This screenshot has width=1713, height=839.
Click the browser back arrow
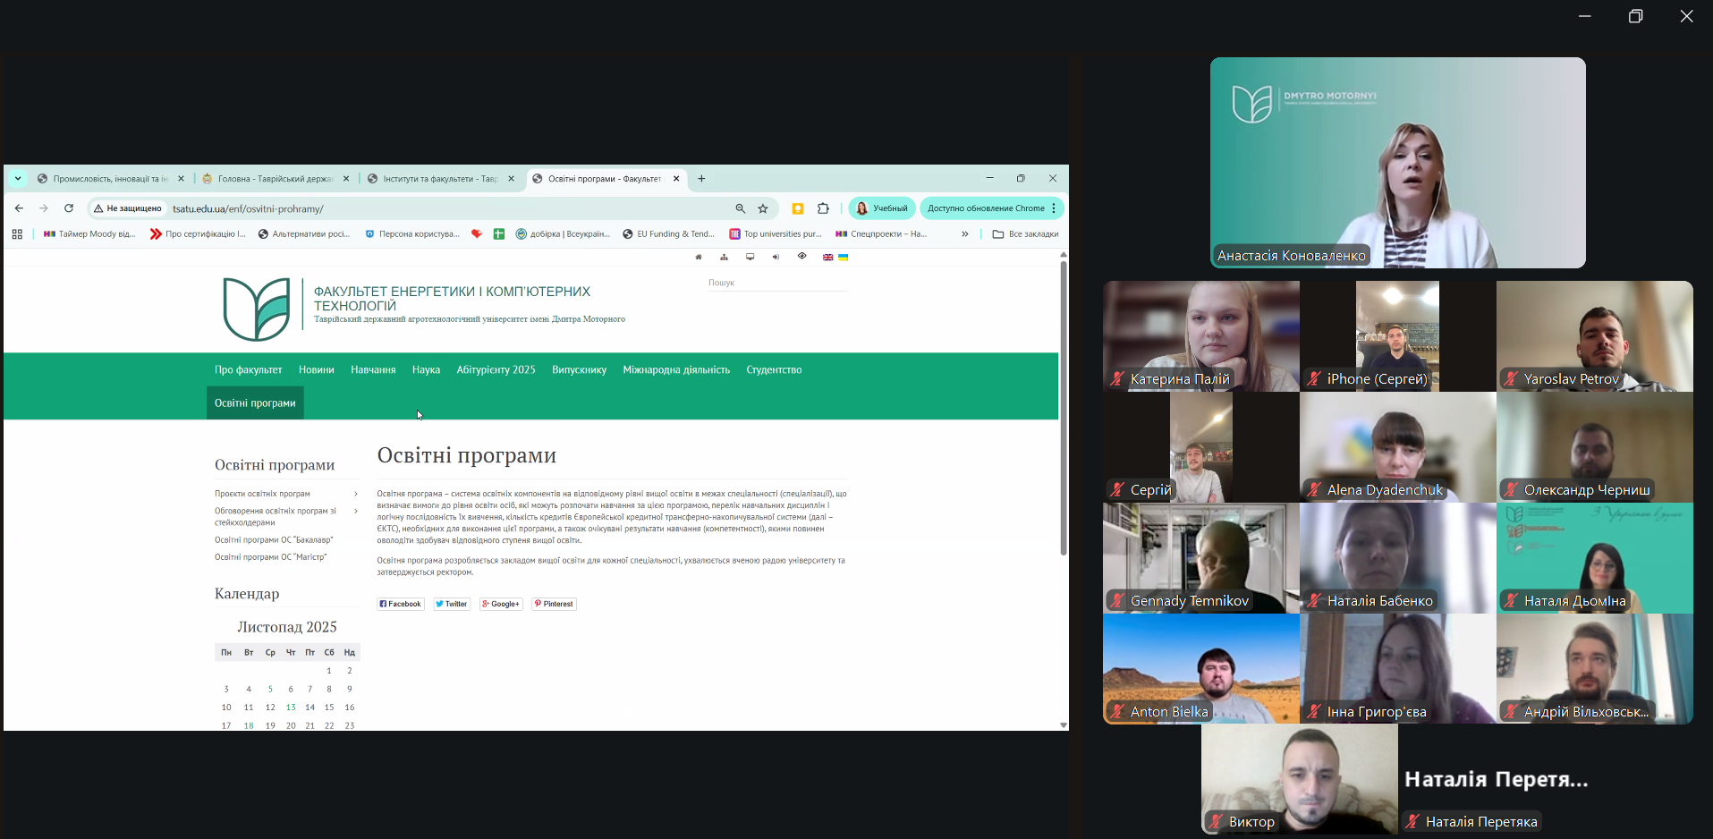coord(19,208)
